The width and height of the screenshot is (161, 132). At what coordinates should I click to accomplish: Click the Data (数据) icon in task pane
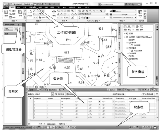125,28
